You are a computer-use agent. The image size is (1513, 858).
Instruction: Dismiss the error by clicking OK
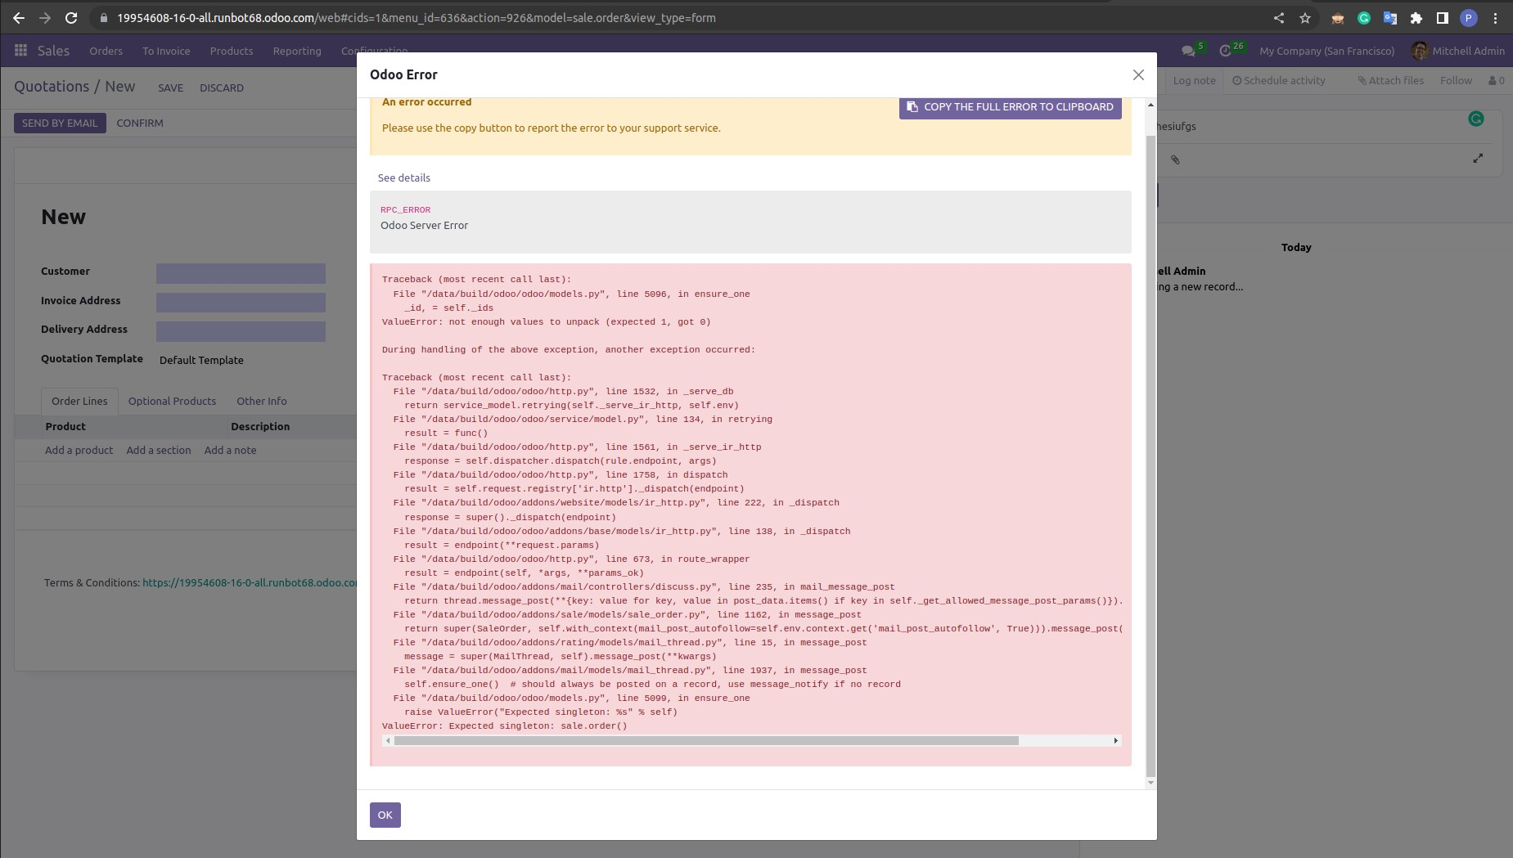pyautogui.click(x=385, y=815)
